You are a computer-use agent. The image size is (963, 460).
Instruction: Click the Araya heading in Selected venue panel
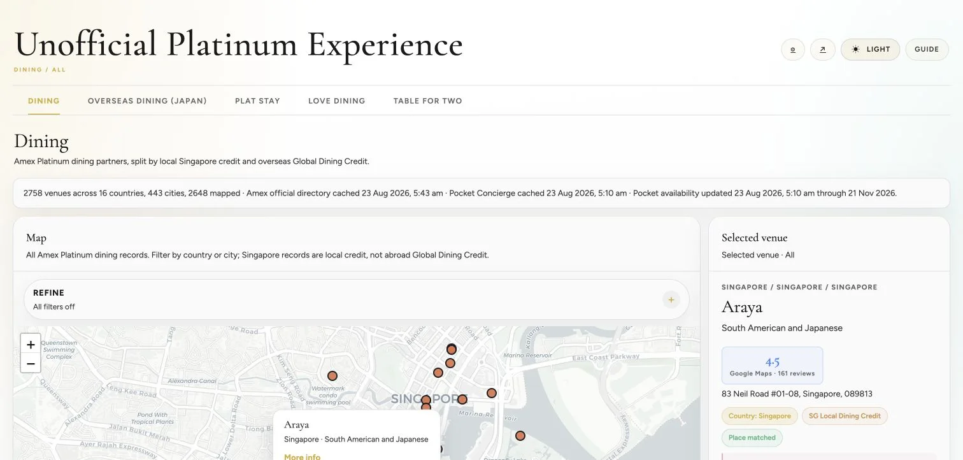click(x=742, y=307)
